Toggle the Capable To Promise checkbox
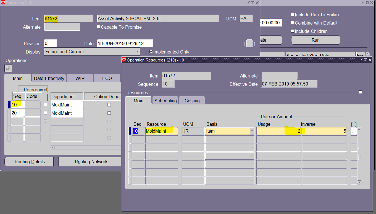This screenshot has width=376, height=214. point(99,27)
